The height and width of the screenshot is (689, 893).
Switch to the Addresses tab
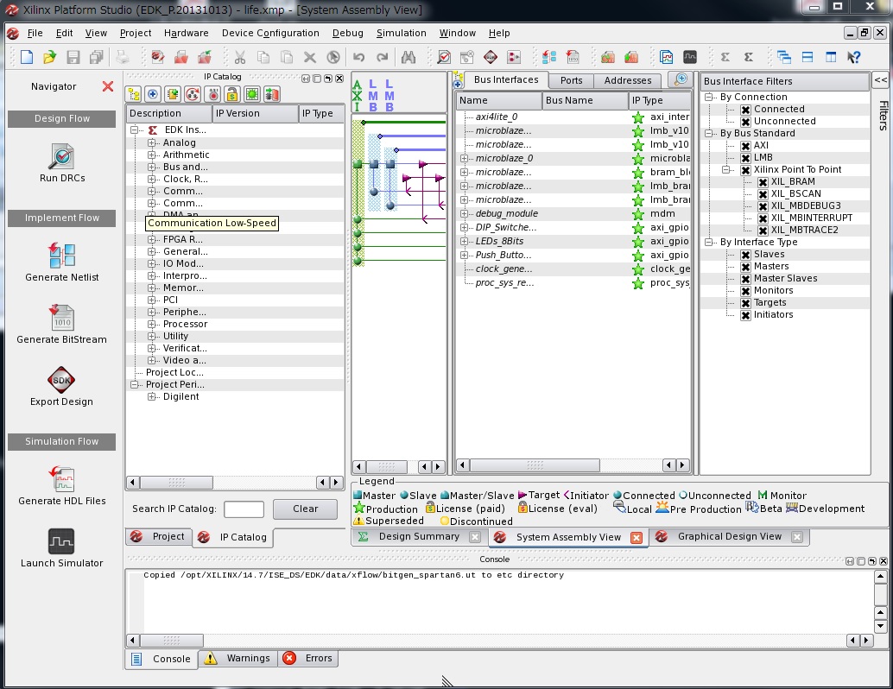[x=628, y=80]
